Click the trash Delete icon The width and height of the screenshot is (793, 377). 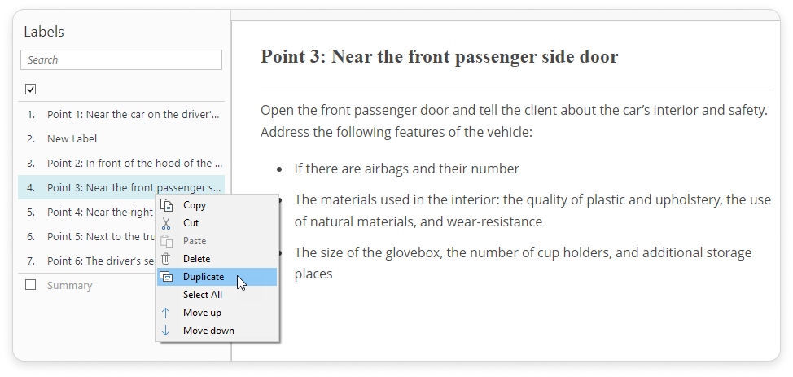[167, 259]
